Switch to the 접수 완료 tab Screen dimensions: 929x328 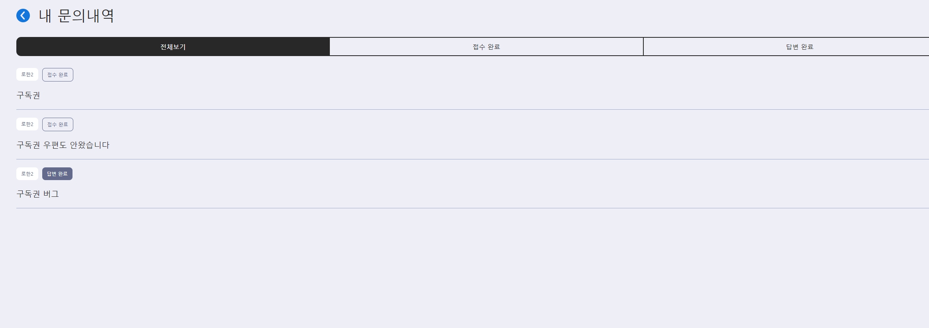[486, 47]
